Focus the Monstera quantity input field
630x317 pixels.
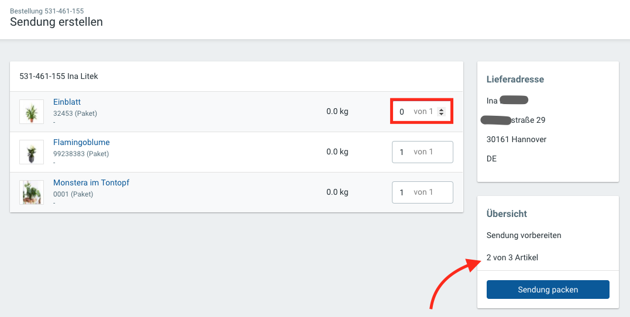point(422,192)
